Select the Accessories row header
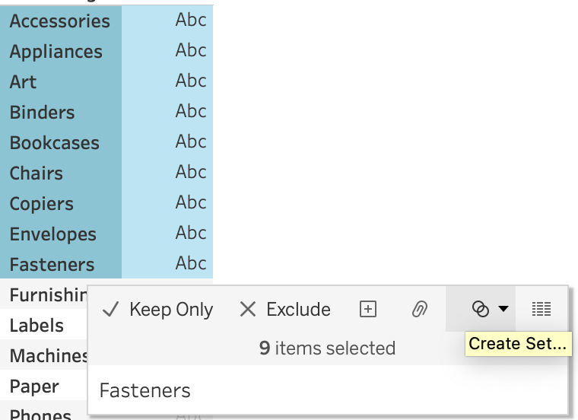 click(59, 21)
